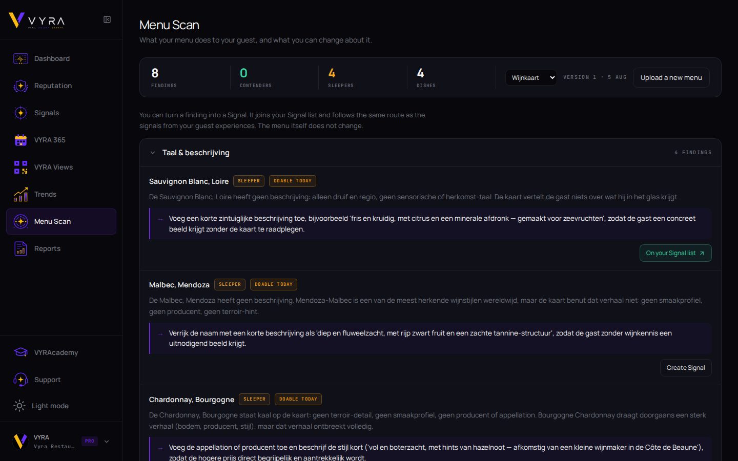The width and height of the screenshot is (738, 461).
Task: Toggle Light mode
Action: point(61,406)
